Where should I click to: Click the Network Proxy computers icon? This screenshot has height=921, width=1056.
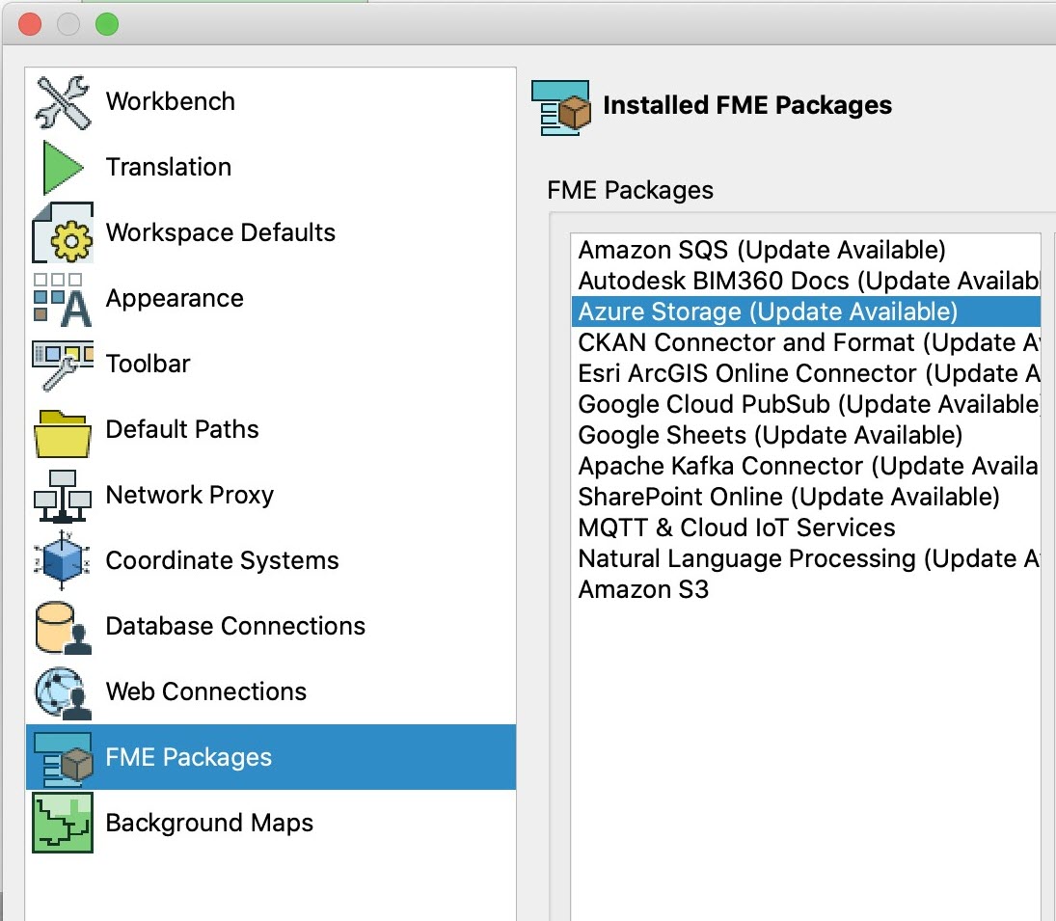pyautogui.click(x=63, y=496)
